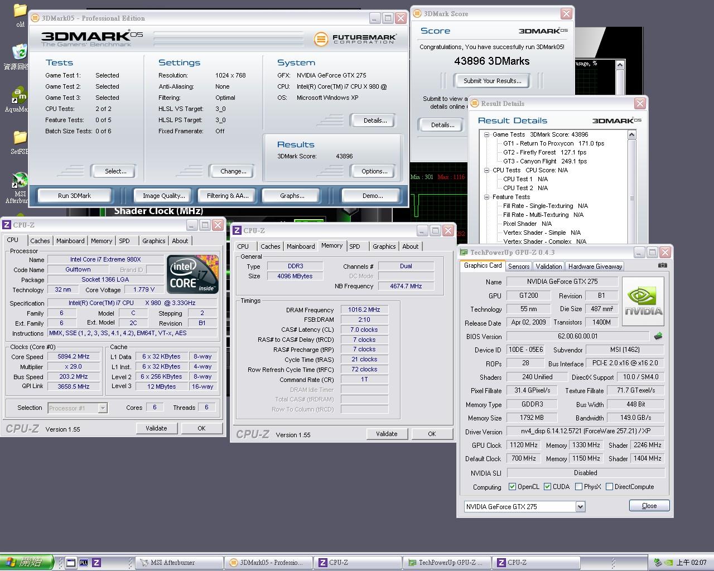
Task: Open the GPU selection dropdown in GPU-Z
Action: tap(580, 506)
